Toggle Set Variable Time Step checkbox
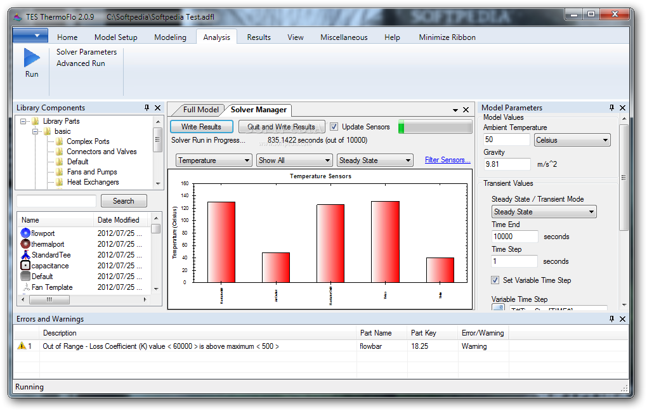Viewport: 647px width, 411px height. (x=495, y=280)
